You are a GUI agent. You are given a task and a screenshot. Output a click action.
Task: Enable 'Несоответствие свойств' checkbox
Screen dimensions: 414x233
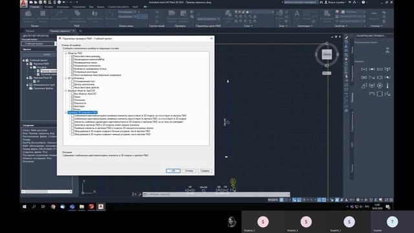click(72, 87)
